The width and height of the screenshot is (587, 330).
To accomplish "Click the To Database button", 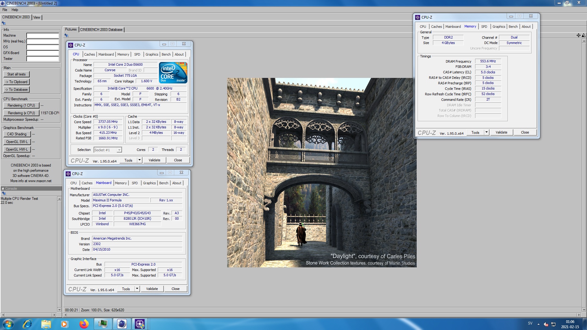I will [17, 90].
